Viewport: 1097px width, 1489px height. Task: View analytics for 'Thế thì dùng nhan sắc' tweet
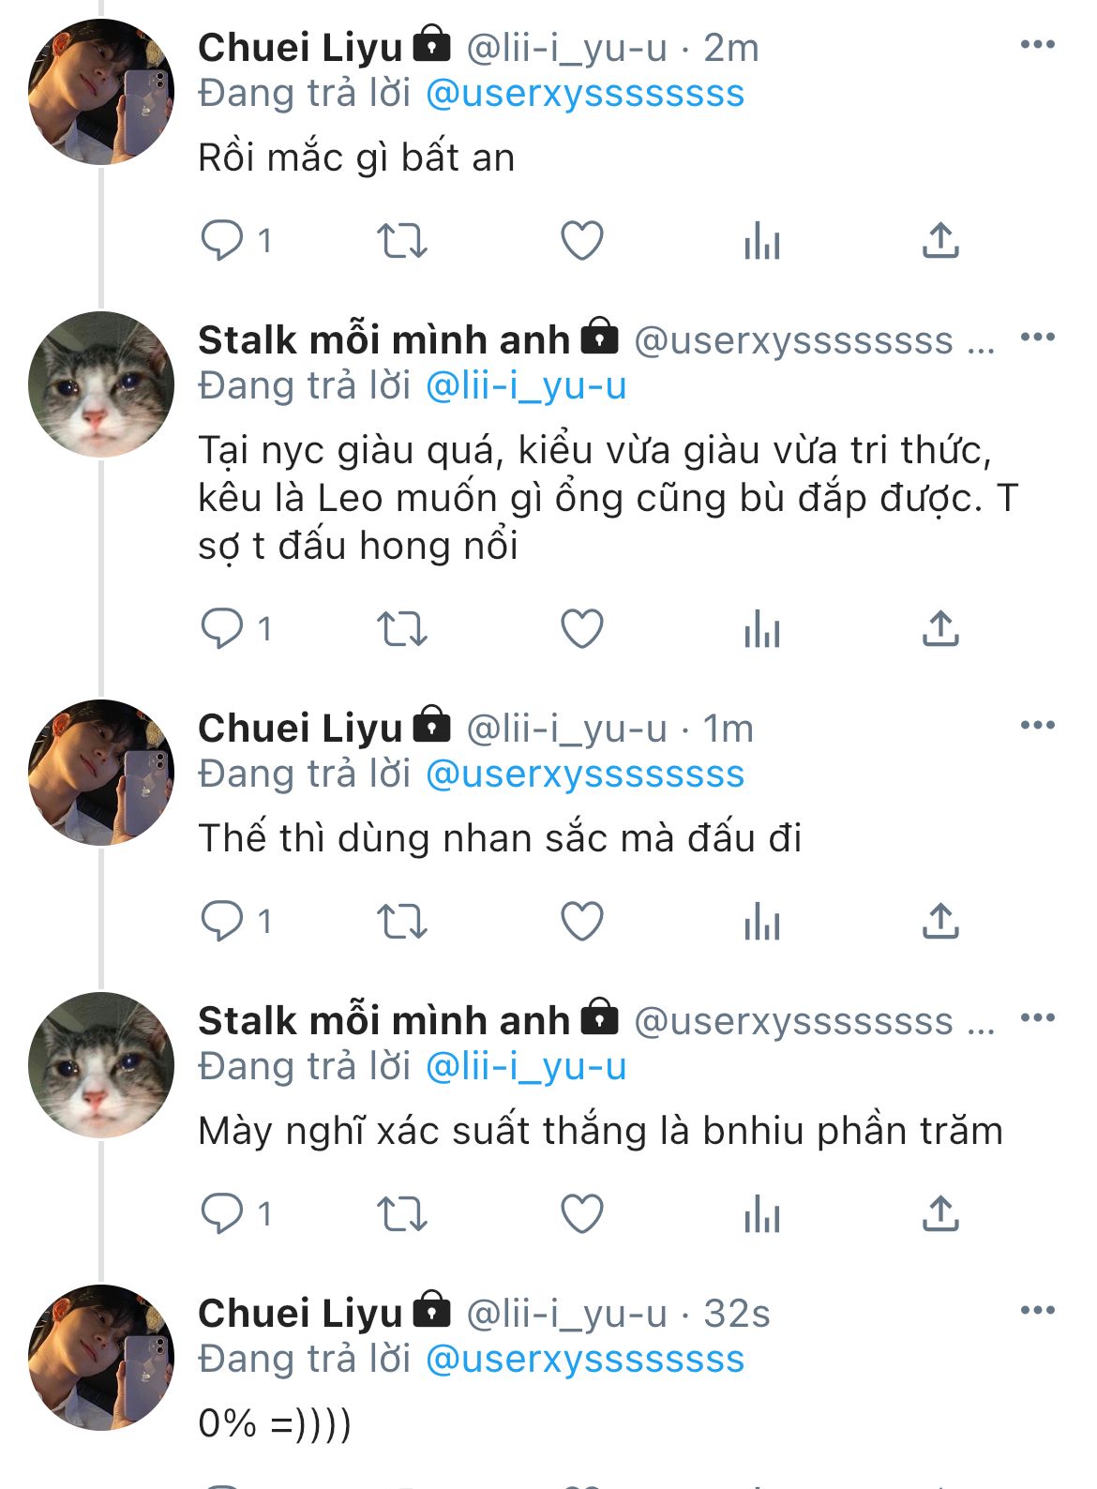coord(761,922)
